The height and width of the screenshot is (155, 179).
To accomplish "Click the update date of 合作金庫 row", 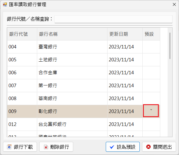I will coord(121,73).
